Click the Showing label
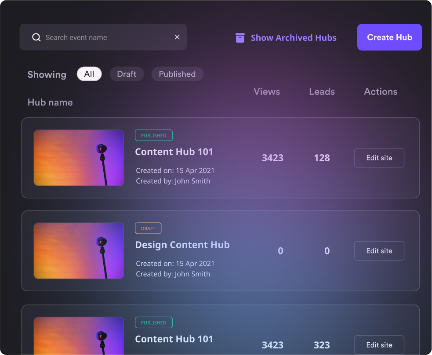 [x=47, y=74]
